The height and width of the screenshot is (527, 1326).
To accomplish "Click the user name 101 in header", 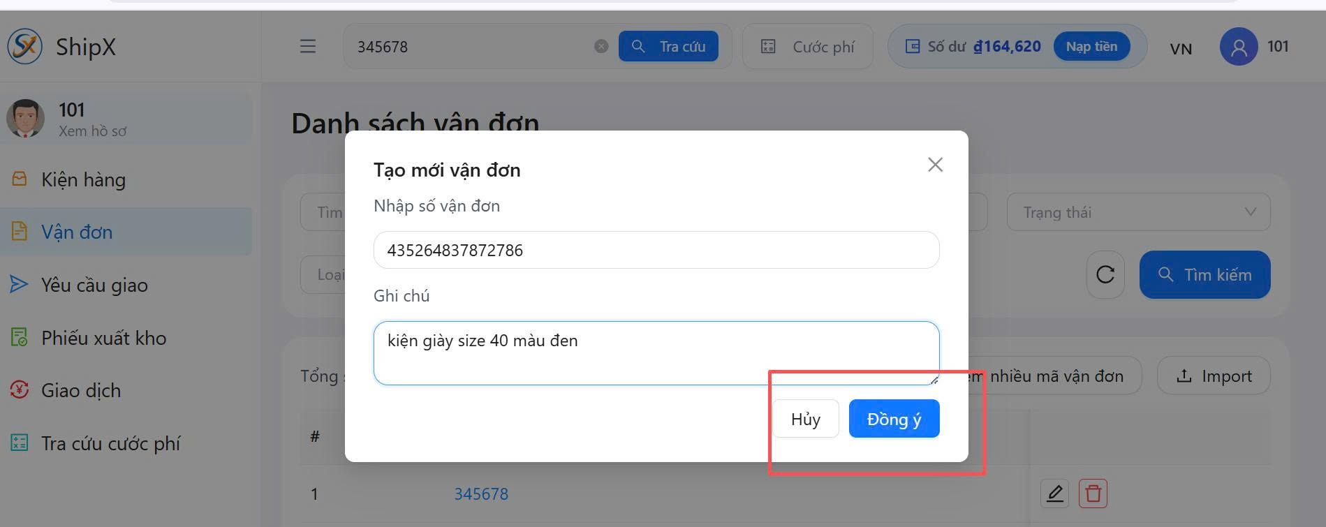I will point(1278,46).
